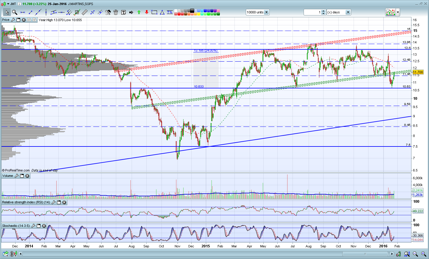
Task: Open Stochastic indicator wrench settings
Action: (33, 226)
